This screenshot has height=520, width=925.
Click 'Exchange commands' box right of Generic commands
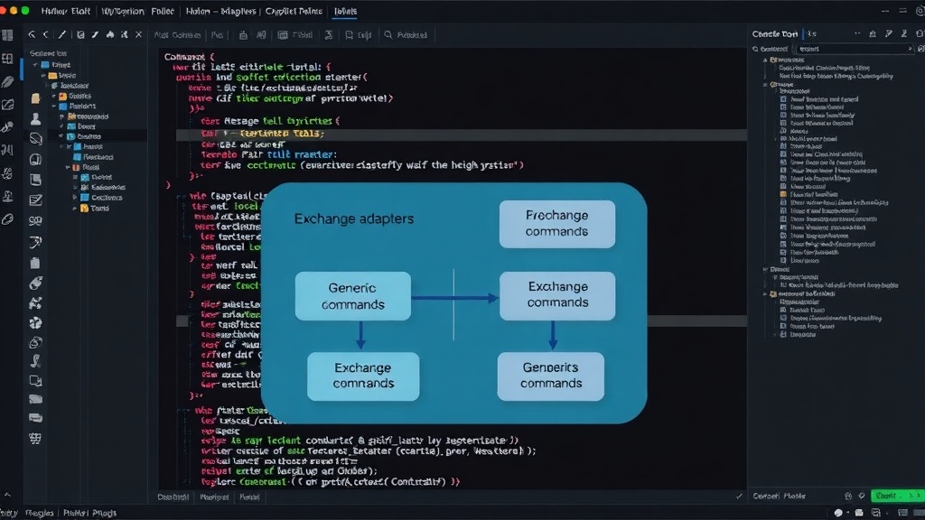(556, 296)
